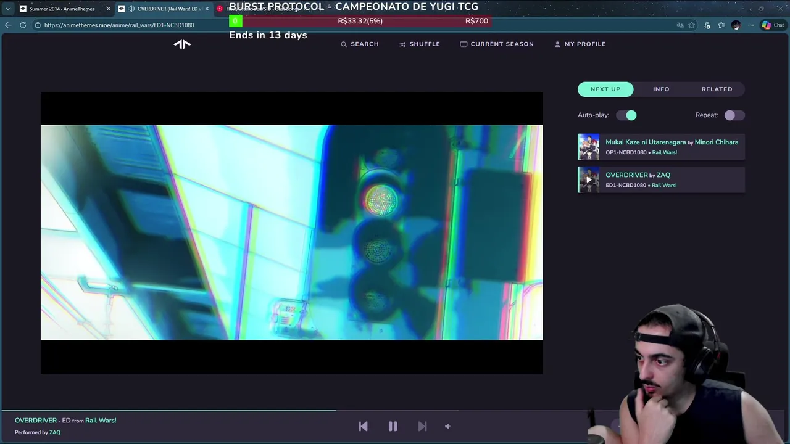The image size is (790, 444).
Task: Click the volume speaker icon in the player bar
Action: tap(447, 426)
